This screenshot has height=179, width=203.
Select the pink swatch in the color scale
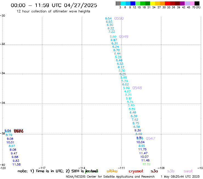coord(192,3)
